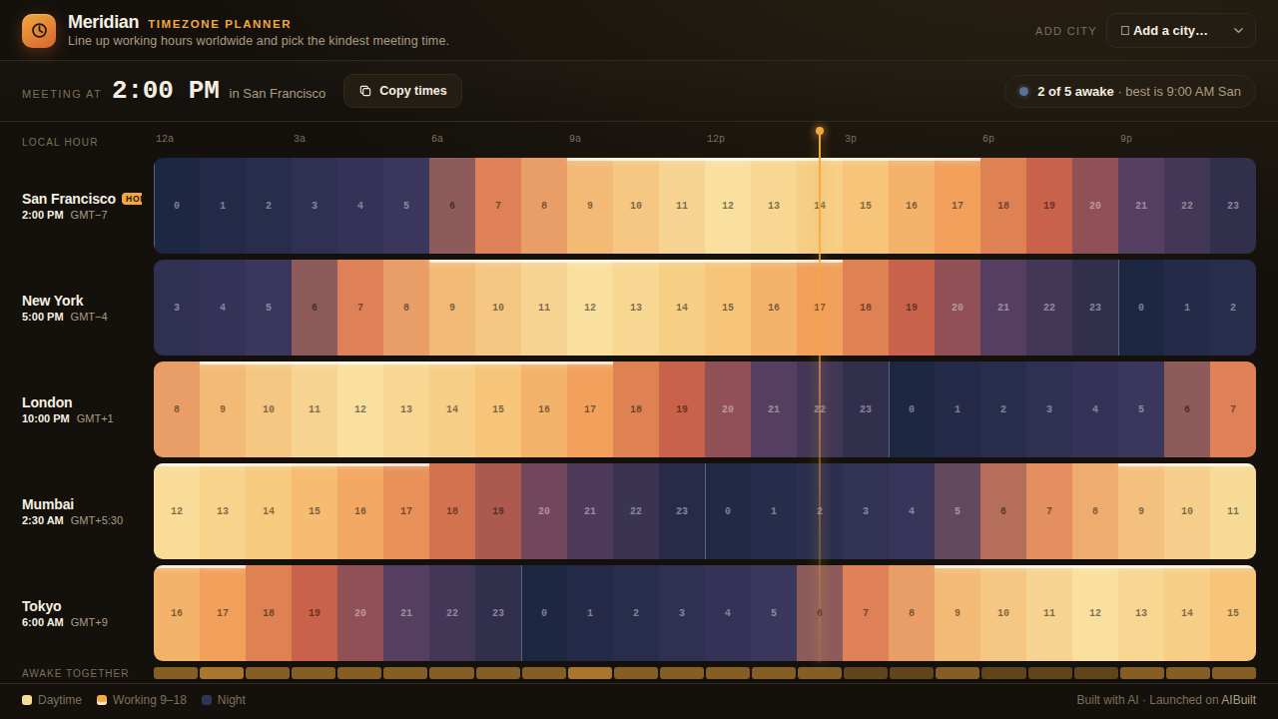The height and width of the screenshot is (719, 1278).
Task: Click the HOME badge next to San Francisco
Action: pos(132,199)
